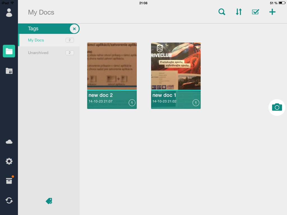Create a new document

click(272, 12)
